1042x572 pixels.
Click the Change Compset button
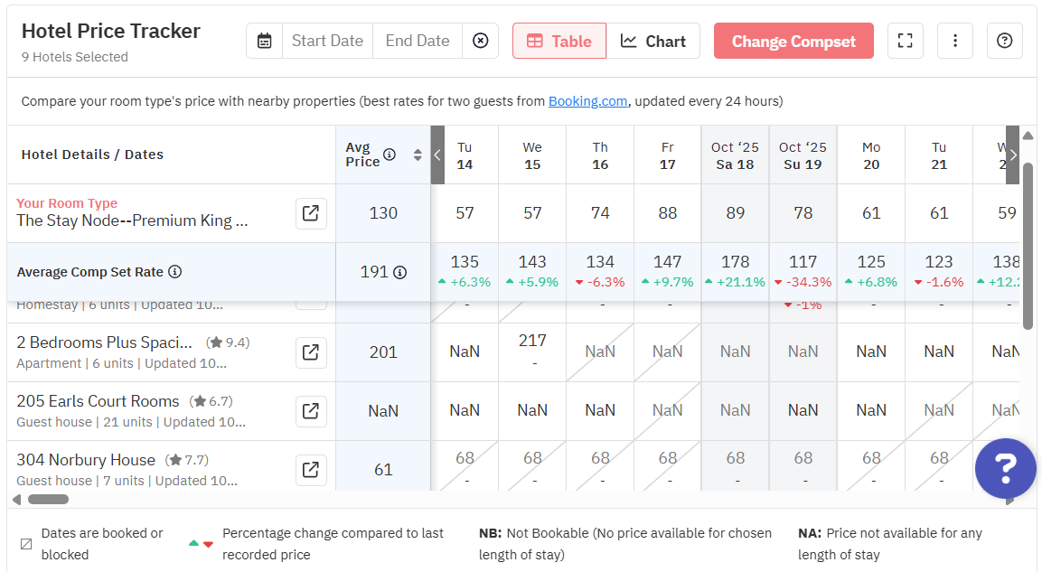click(x=793, y=41)
